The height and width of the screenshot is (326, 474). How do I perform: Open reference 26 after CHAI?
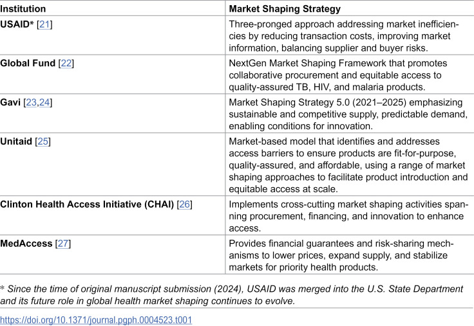point(184,204)
